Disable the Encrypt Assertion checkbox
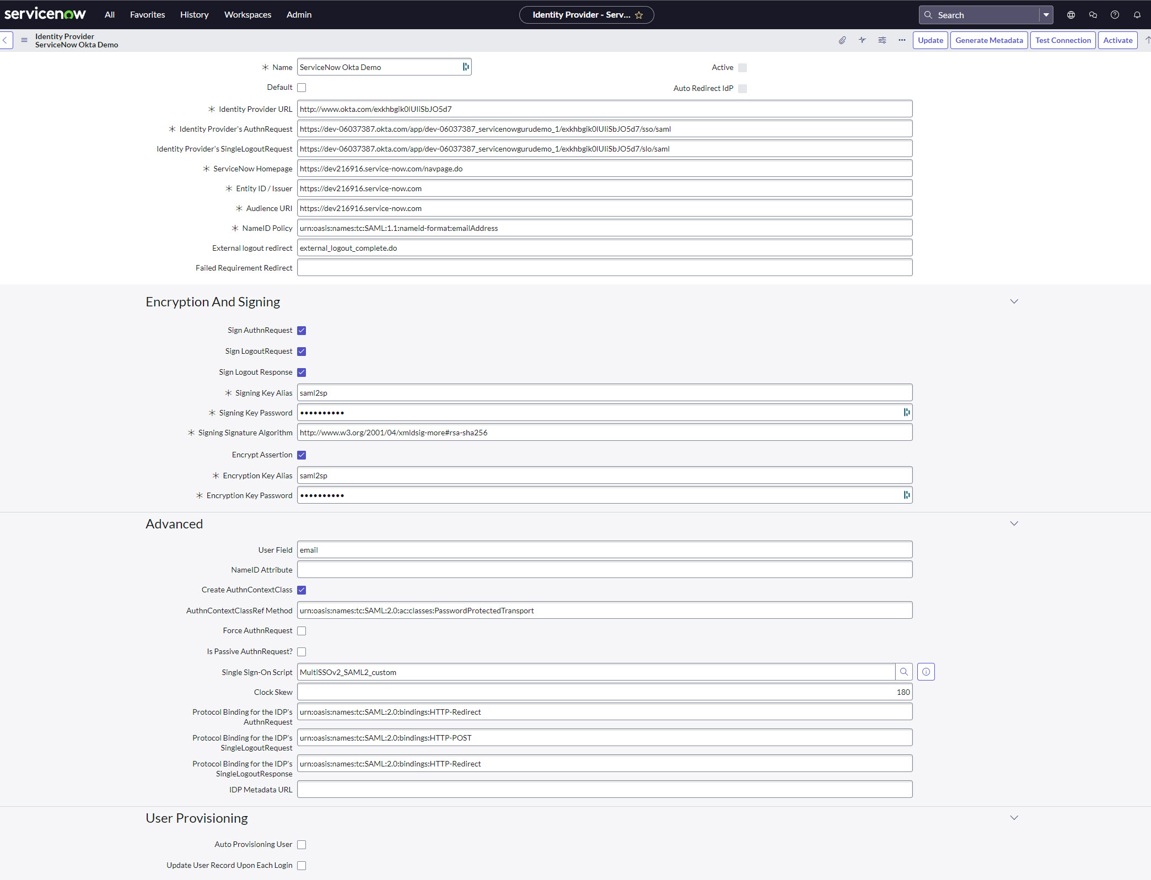This screenshot has width=1151, height=880. (302, 455)
